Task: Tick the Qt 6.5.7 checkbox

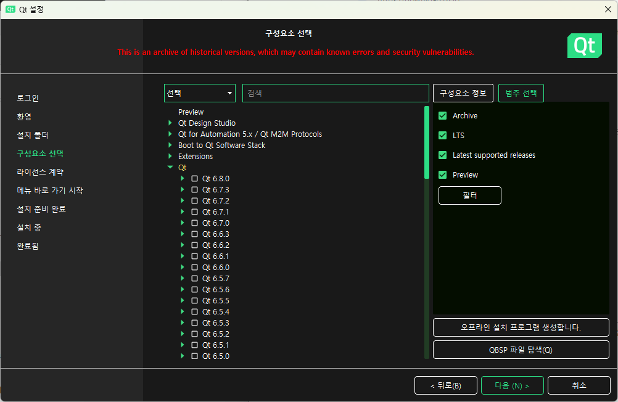Action: [195, 278]
